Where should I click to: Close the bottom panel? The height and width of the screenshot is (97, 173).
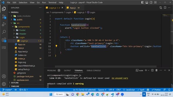click(x=169, y=70)
